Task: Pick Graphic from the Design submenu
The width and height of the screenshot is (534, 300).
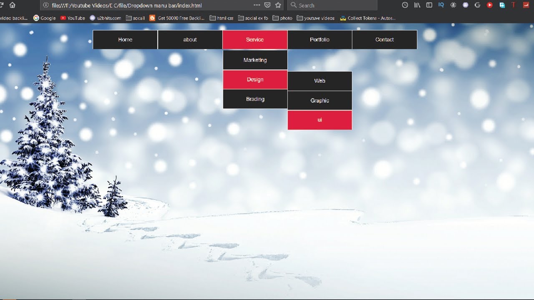Action: click(320, 100)
